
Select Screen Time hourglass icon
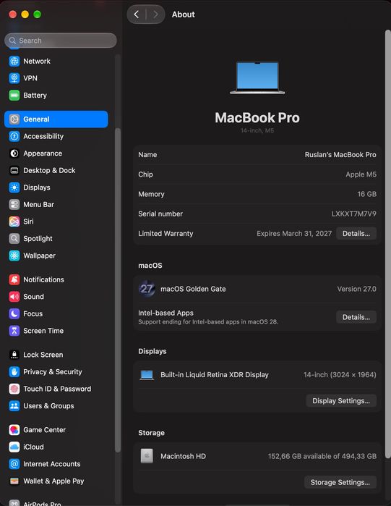(x=14, y=331)
